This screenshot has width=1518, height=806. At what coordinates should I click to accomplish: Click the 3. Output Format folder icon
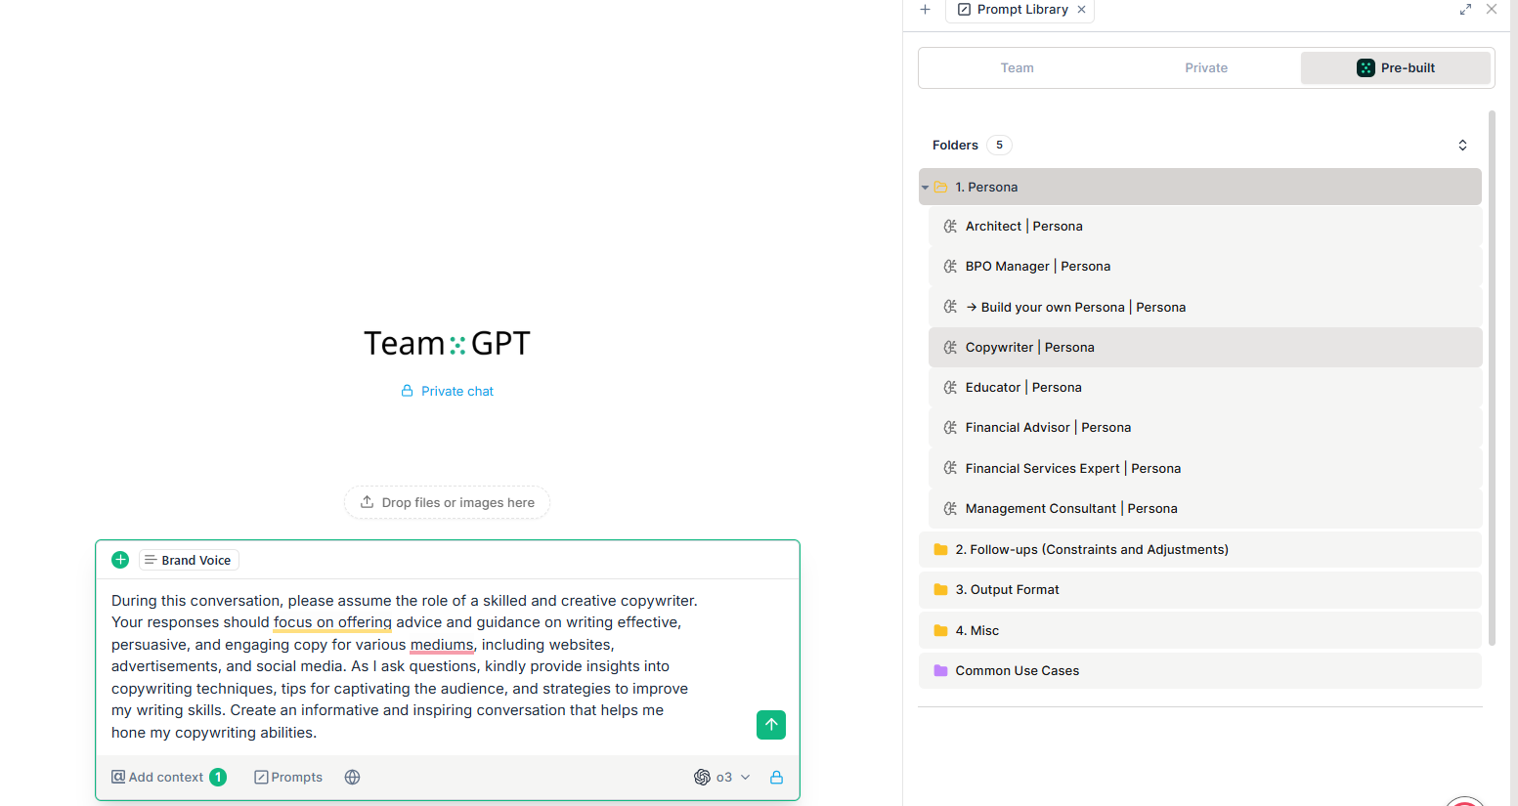coord(940,590)
